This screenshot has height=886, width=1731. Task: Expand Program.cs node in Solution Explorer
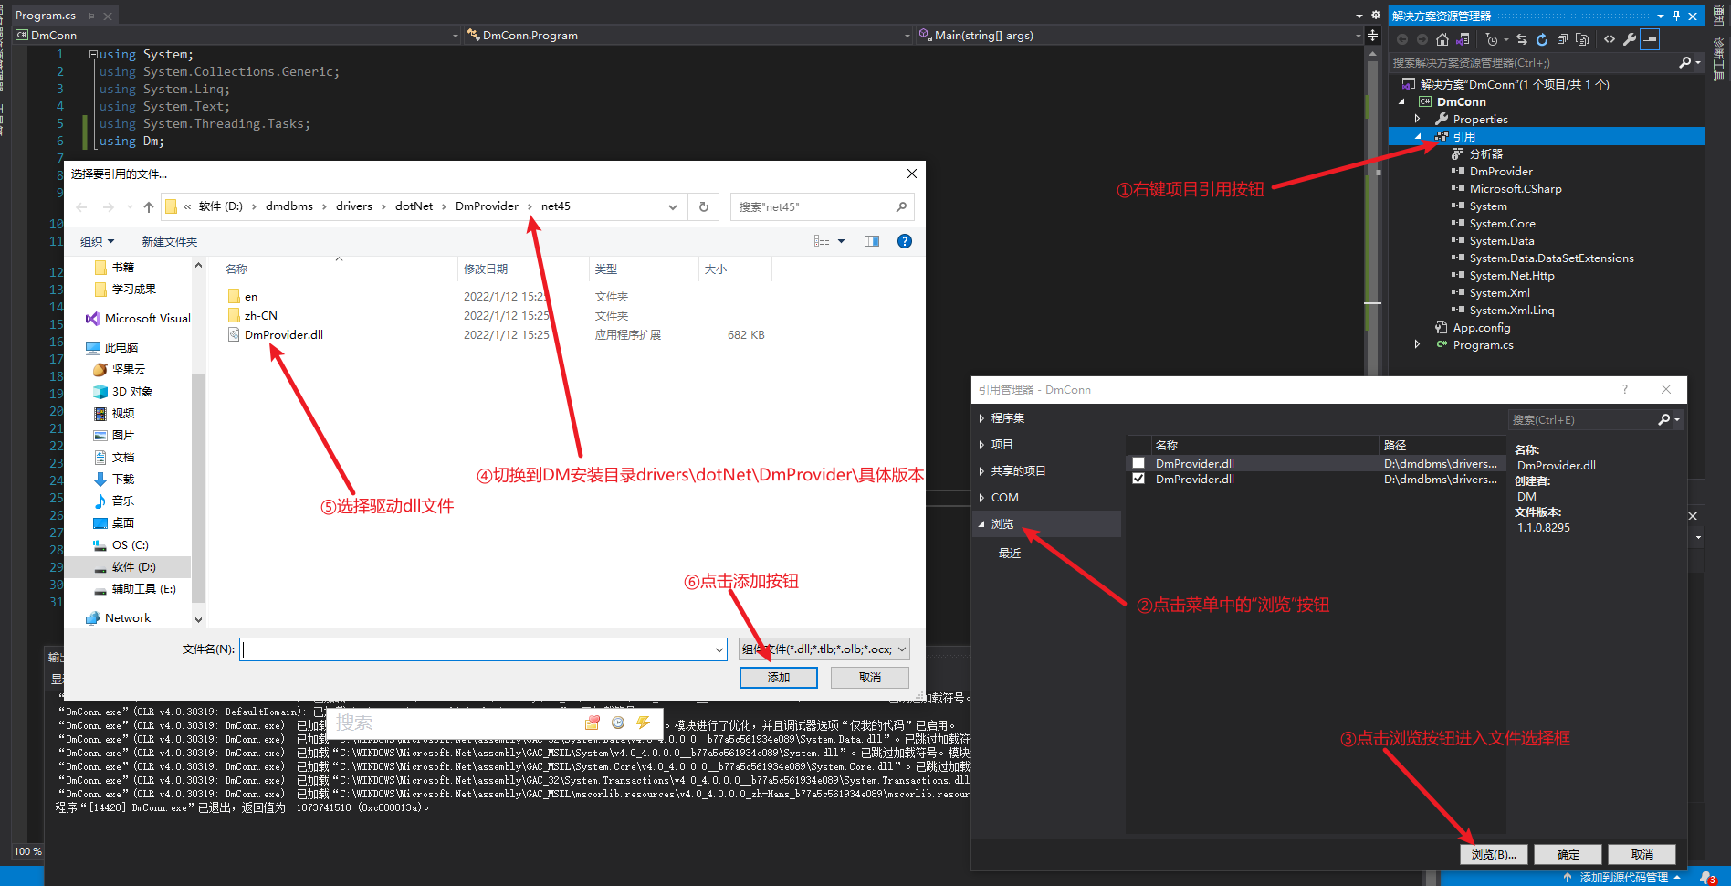pyautogui.click(x=1417, y=344)
